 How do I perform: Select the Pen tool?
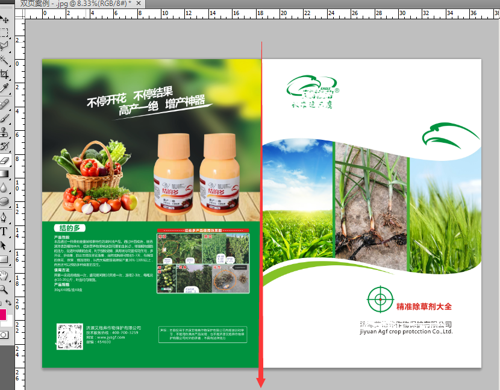pos(4,218)
